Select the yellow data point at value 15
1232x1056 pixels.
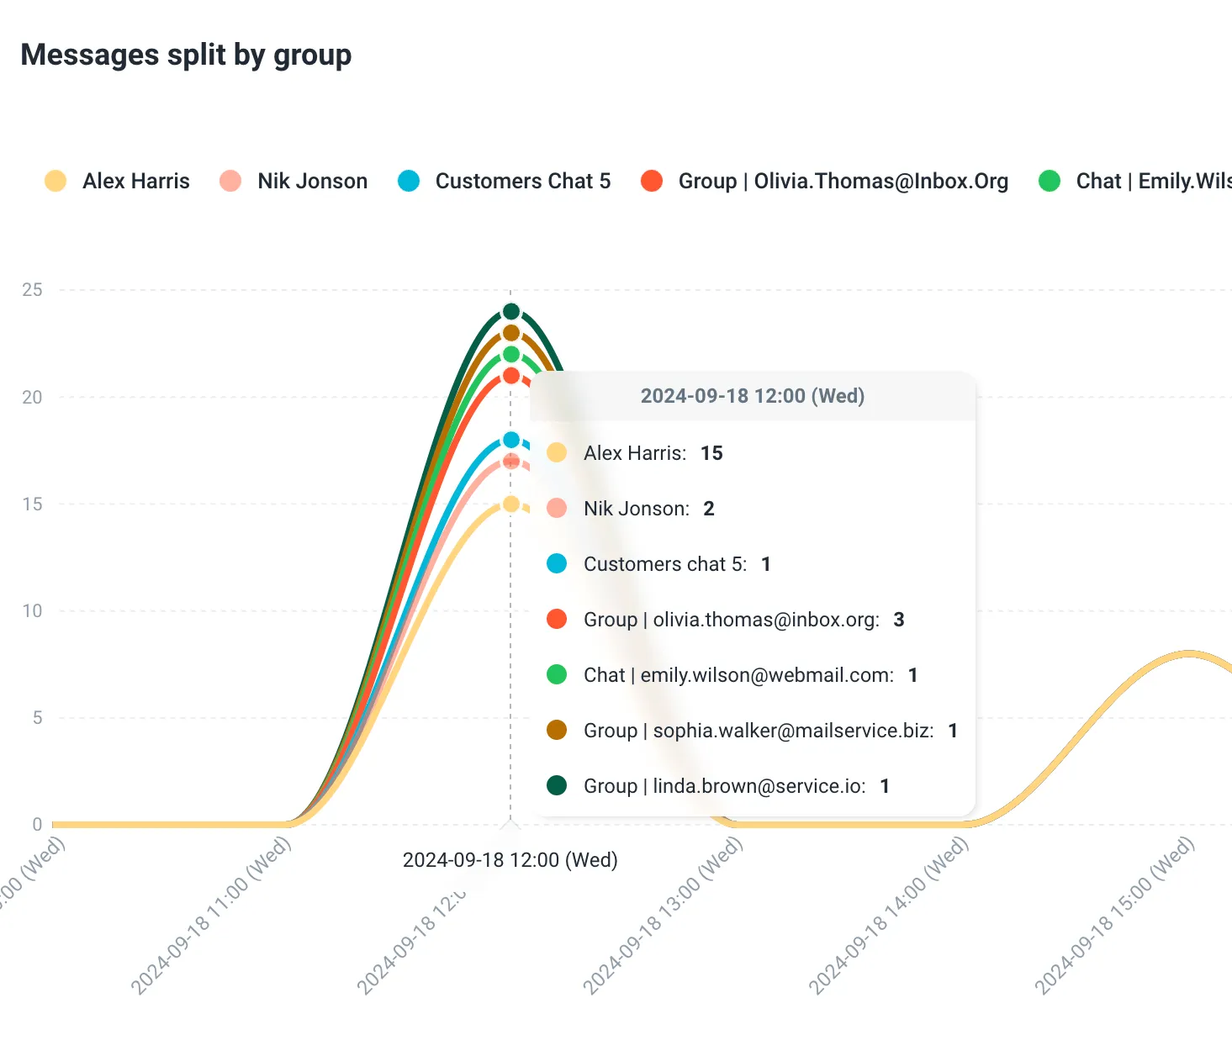pos(511,504)
